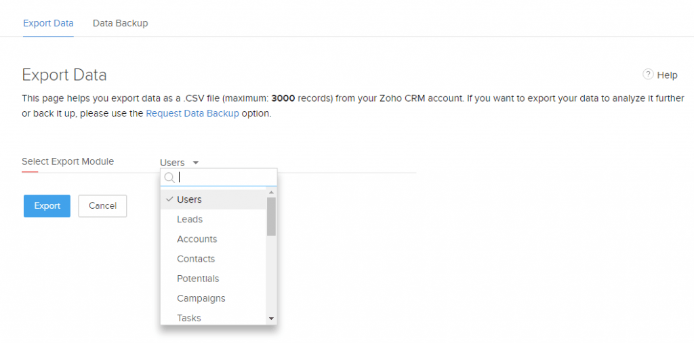Click the dropdown list scrollbar thumb

(x=271, y=216)
